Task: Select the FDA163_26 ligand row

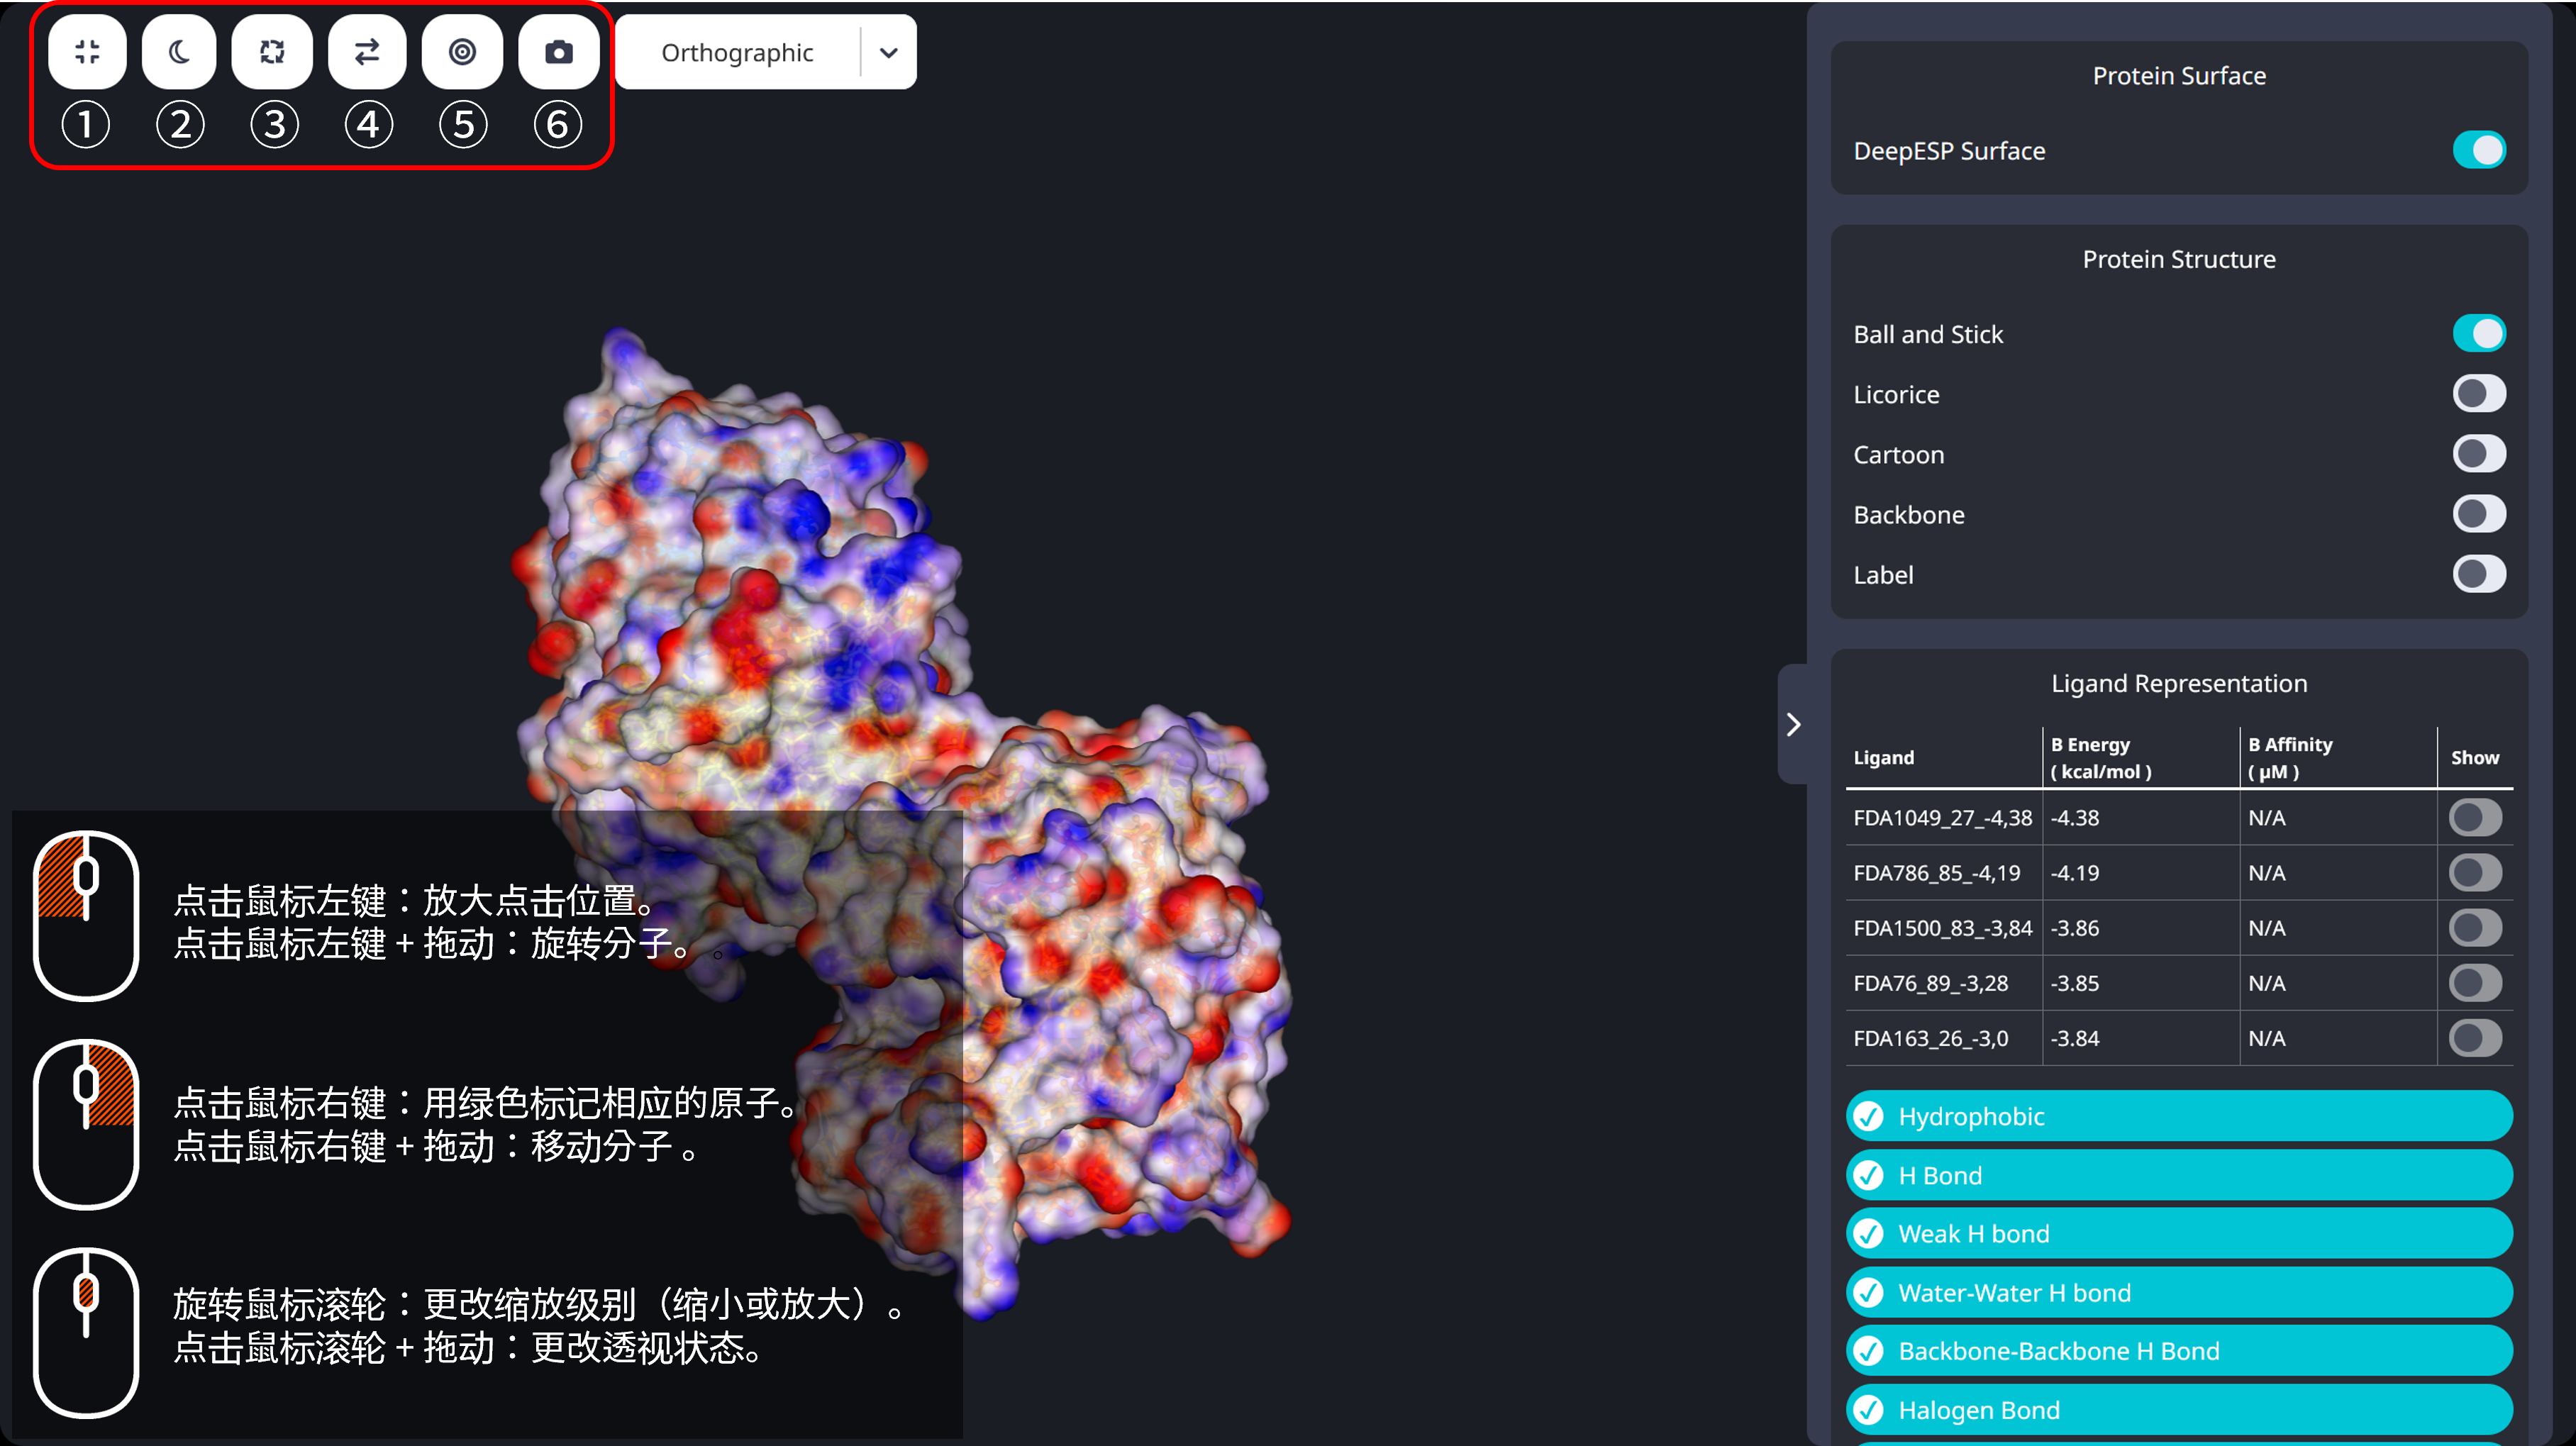Action: (x=1930, y=1038)
